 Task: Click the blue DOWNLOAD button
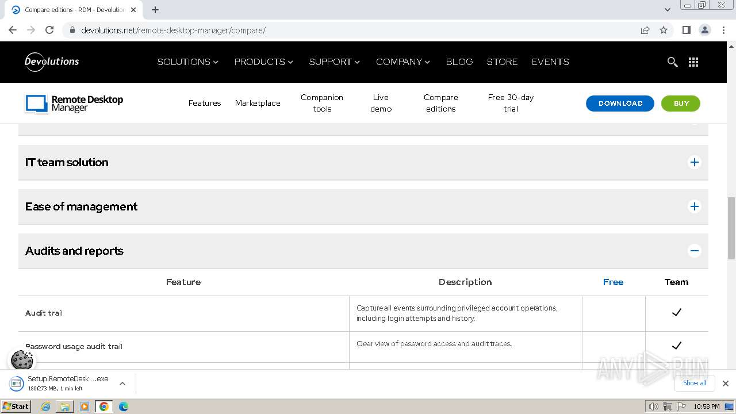click(620, 103)
